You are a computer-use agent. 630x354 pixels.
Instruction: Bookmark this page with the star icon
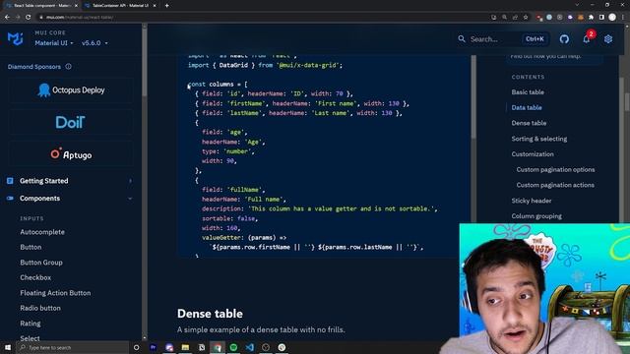coord(526,18)
